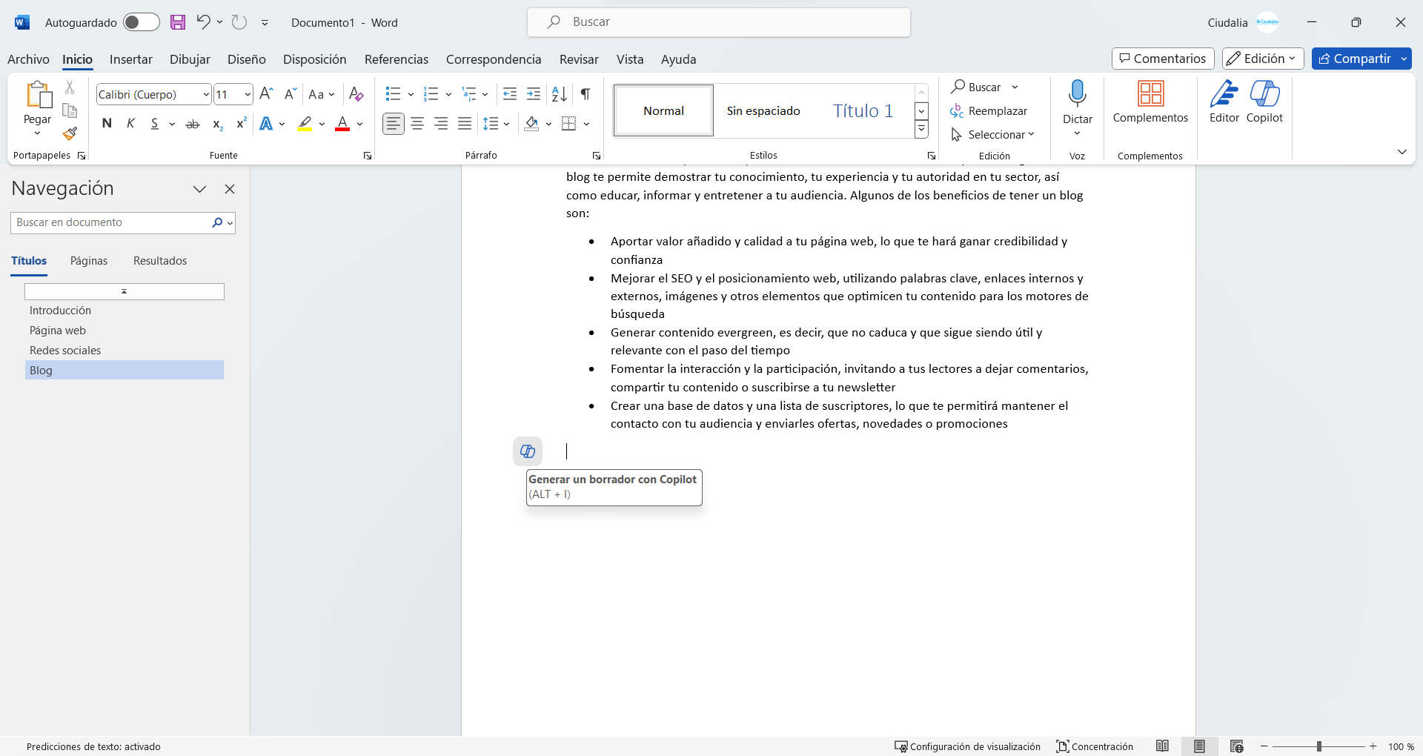This screenshot has height=756, width=1423.
Task: Click the Reemplazar button
Action: pos(989,111)
